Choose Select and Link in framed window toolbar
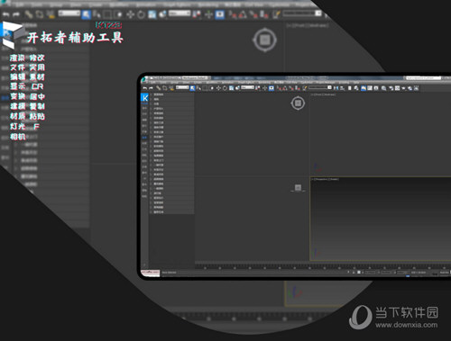Screen dimensions: 451x341 pos(159,88)
